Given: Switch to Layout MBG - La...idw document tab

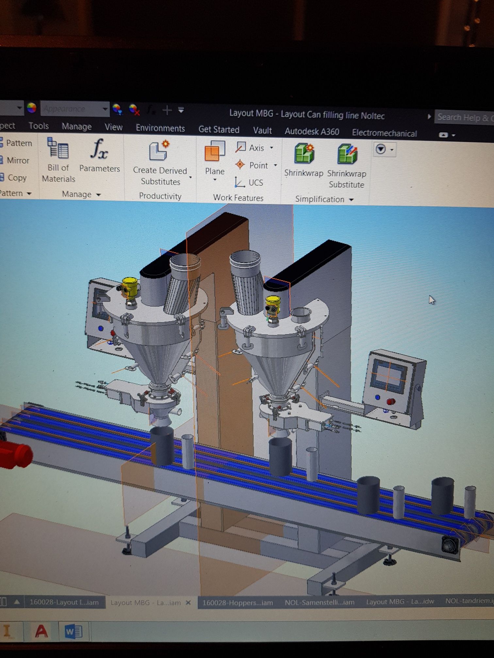Looking at the screenshot, I should pos(400,601).
